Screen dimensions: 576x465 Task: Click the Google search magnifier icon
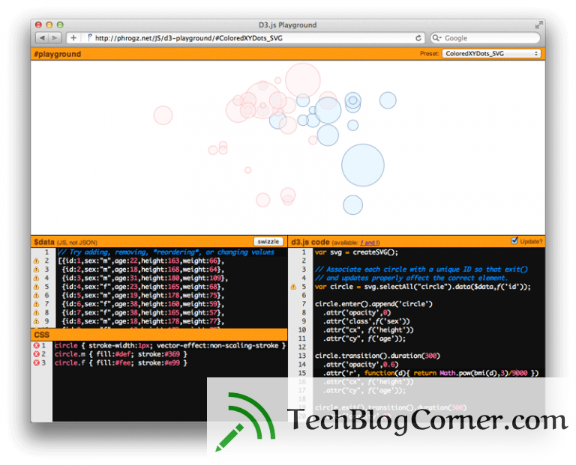pos(435,37)
